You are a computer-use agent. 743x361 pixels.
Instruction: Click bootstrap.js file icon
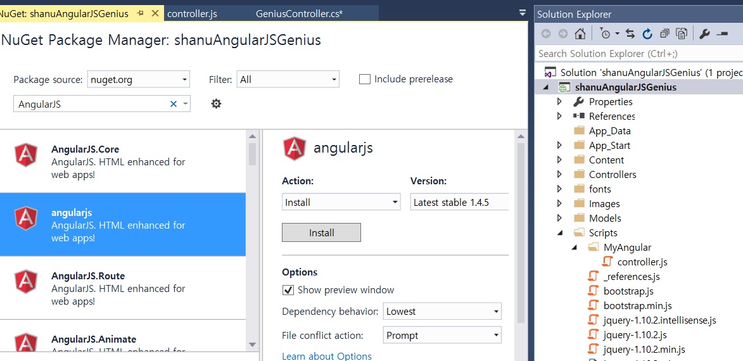(x=593, y=291)
